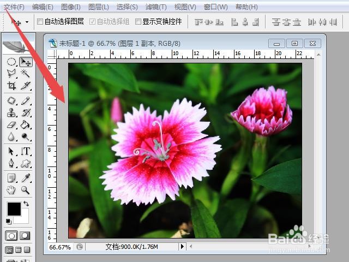Switch to Standard edit mode
This screenshot has height=262, width=349.
11,235
